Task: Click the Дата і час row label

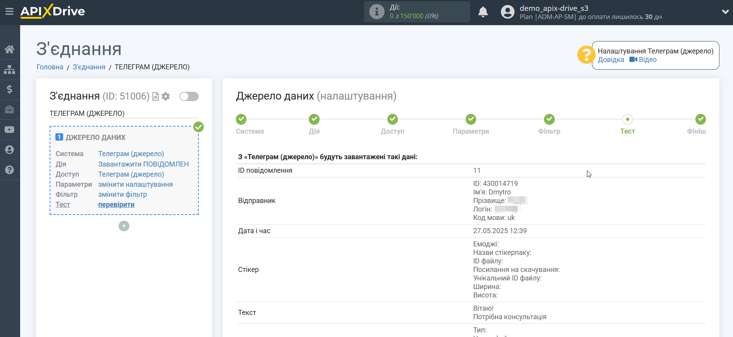Action: tap(254, 231)
